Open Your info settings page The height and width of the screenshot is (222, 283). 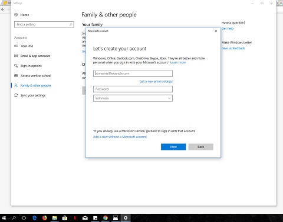pyautogui.click(x=27, y=46)
